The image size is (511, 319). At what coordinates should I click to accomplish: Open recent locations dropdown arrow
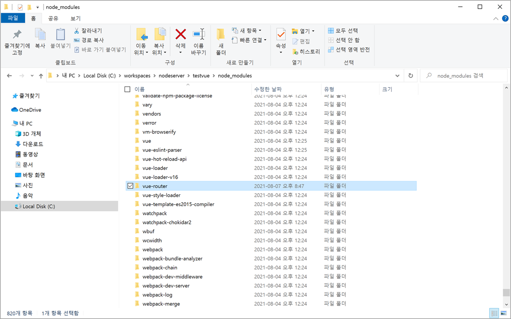tap(32, 76)
